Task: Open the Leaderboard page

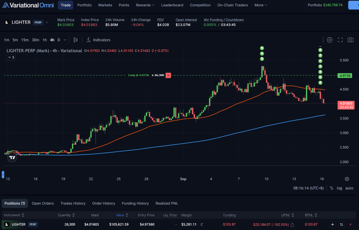Action: pos(172,5)
